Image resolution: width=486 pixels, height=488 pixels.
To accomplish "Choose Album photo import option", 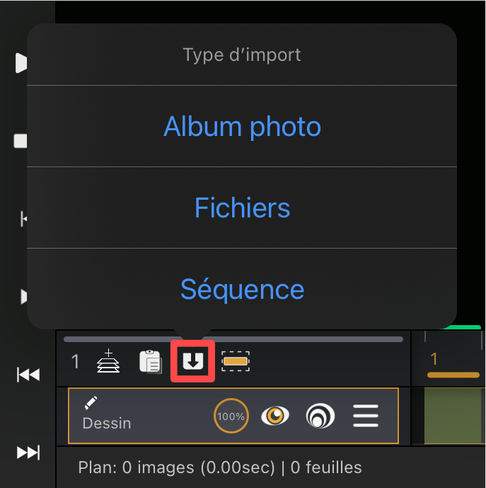I will (242, 126).
